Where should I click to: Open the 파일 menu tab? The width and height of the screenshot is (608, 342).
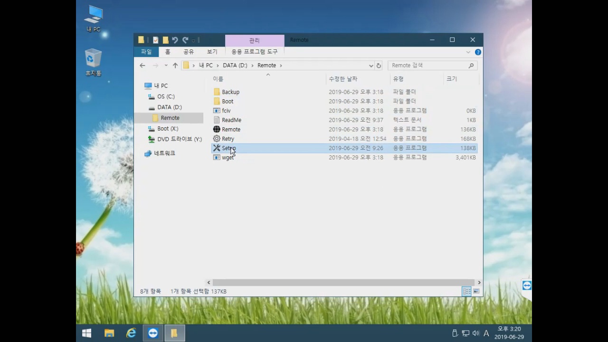tap(146, 52)
